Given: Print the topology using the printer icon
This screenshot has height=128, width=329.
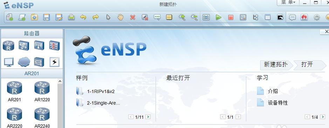Looking at the screenshot, I should [71, 17].
